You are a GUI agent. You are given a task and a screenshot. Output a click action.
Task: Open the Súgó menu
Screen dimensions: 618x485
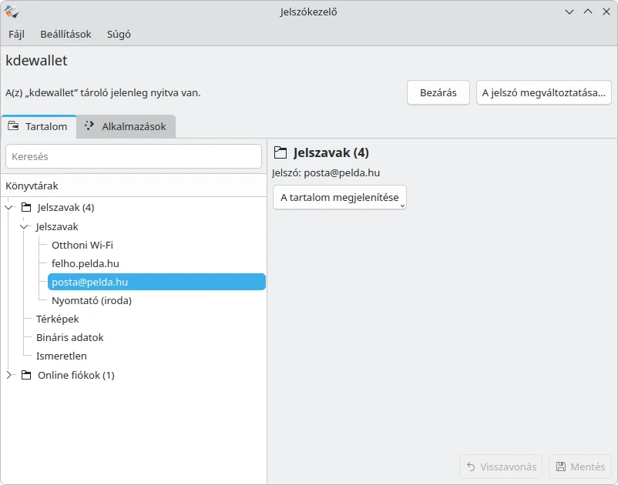pos(119,34)
